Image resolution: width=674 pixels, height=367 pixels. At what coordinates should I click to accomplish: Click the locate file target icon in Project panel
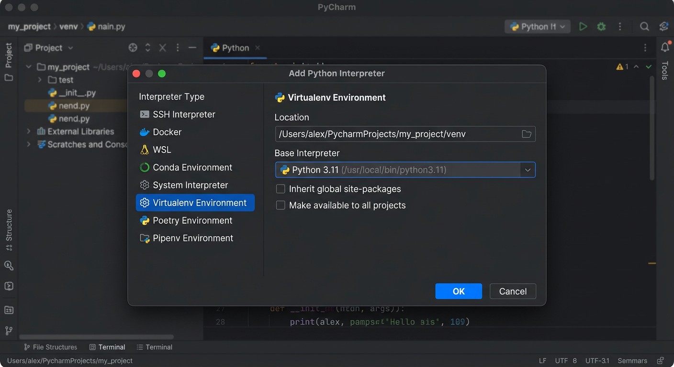[133, 48]
